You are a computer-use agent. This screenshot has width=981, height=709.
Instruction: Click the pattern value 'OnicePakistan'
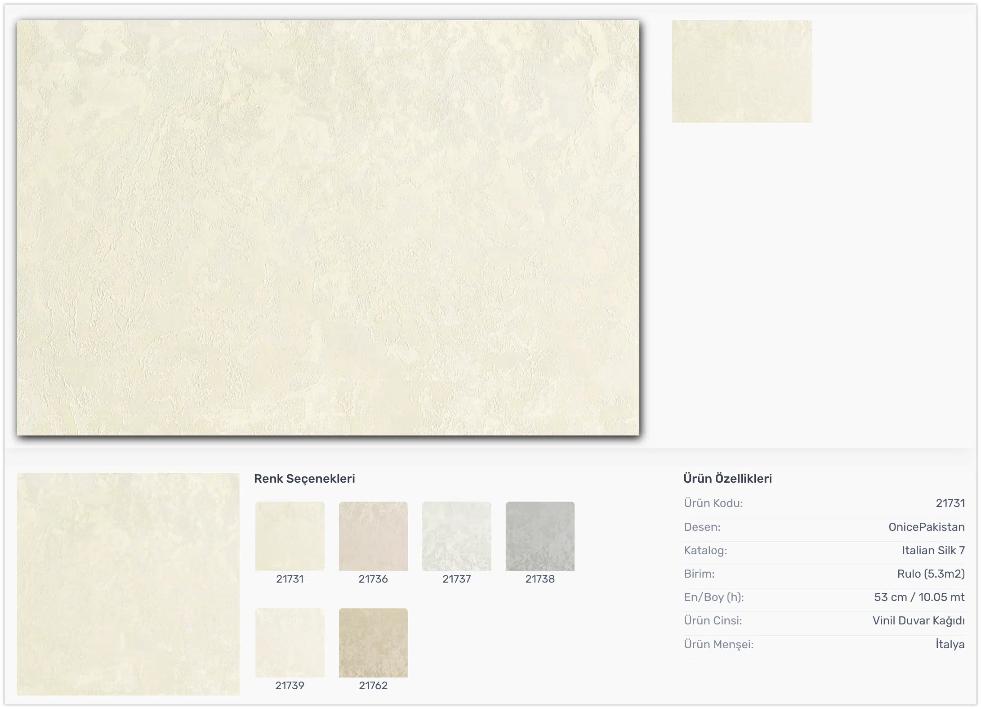927,527
